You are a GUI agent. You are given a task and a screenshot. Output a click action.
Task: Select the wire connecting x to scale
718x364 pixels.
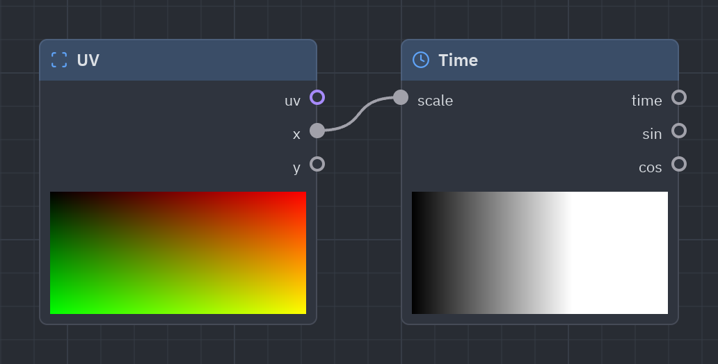pos(359,114)
